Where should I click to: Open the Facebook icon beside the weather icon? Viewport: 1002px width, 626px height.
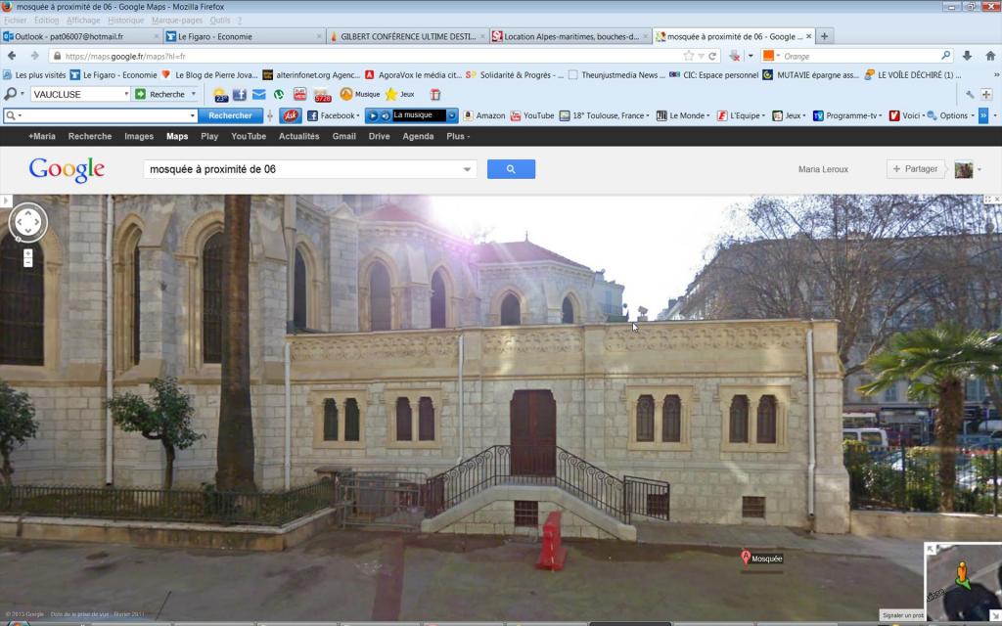pos(240,95)
